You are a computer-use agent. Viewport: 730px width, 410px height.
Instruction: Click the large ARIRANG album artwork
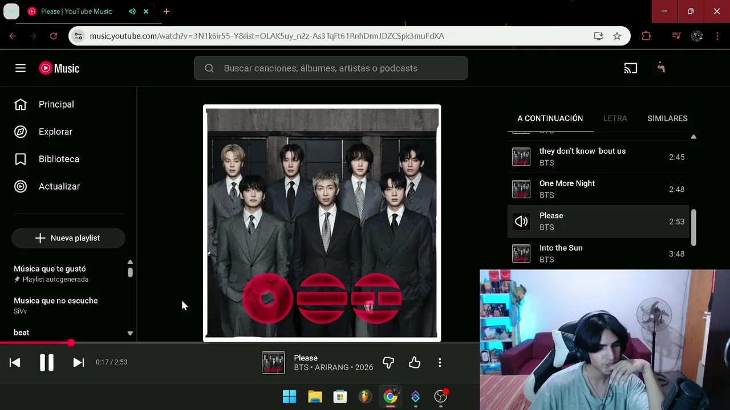point(322,223)
